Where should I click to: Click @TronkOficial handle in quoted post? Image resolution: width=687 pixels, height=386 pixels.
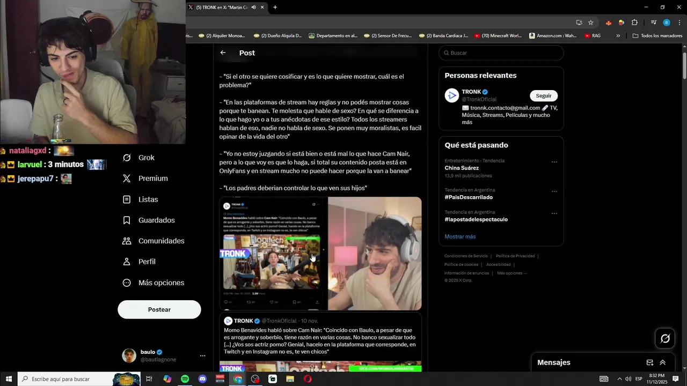point(279,321)
